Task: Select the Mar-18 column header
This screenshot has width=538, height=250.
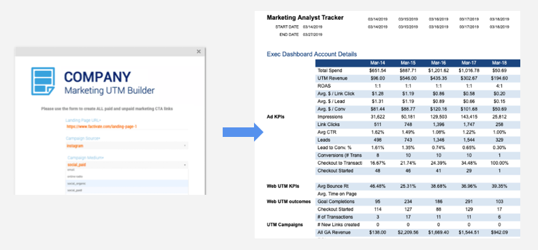Action: [x=500, y=63]
